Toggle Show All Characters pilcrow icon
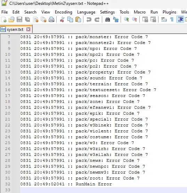This screenshot has height=193, width=187. [172, 19]
